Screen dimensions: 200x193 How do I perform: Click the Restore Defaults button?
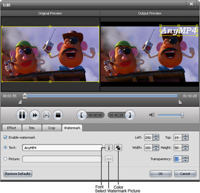click(x=18, y=174)
